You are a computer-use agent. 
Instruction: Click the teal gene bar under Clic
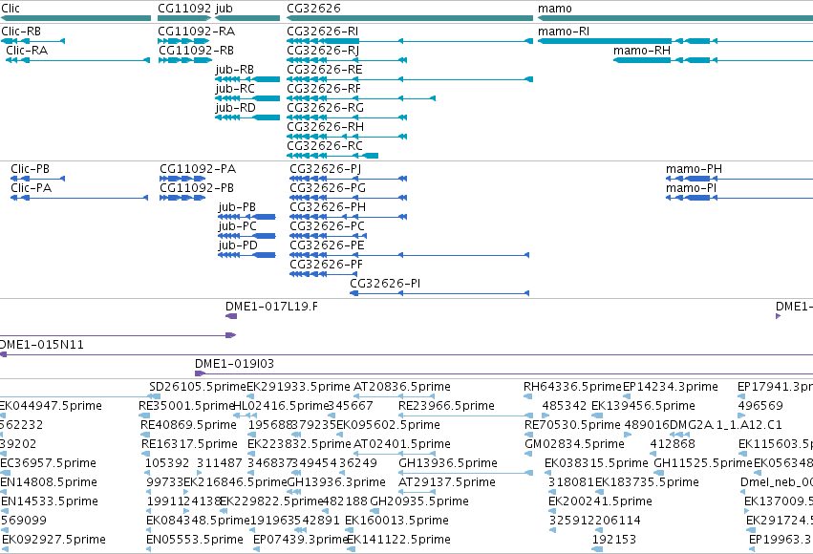tap(75, 19)
